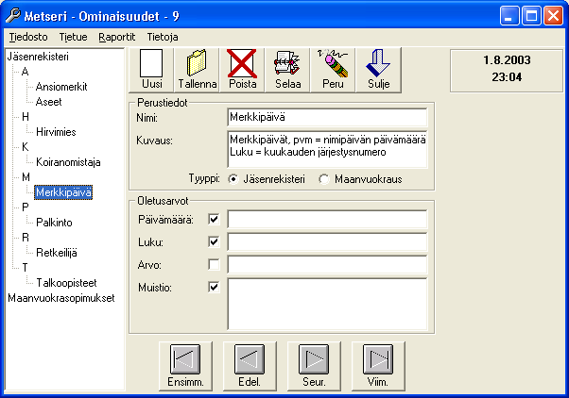This screenshot has height=398, width=569.
Task: Select the Maanvuokraus radio button
Action: click(323, 179)
